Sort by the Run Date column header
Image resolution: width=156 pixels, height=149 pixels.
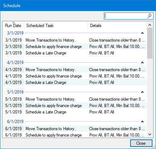click(x=13, y=26)
